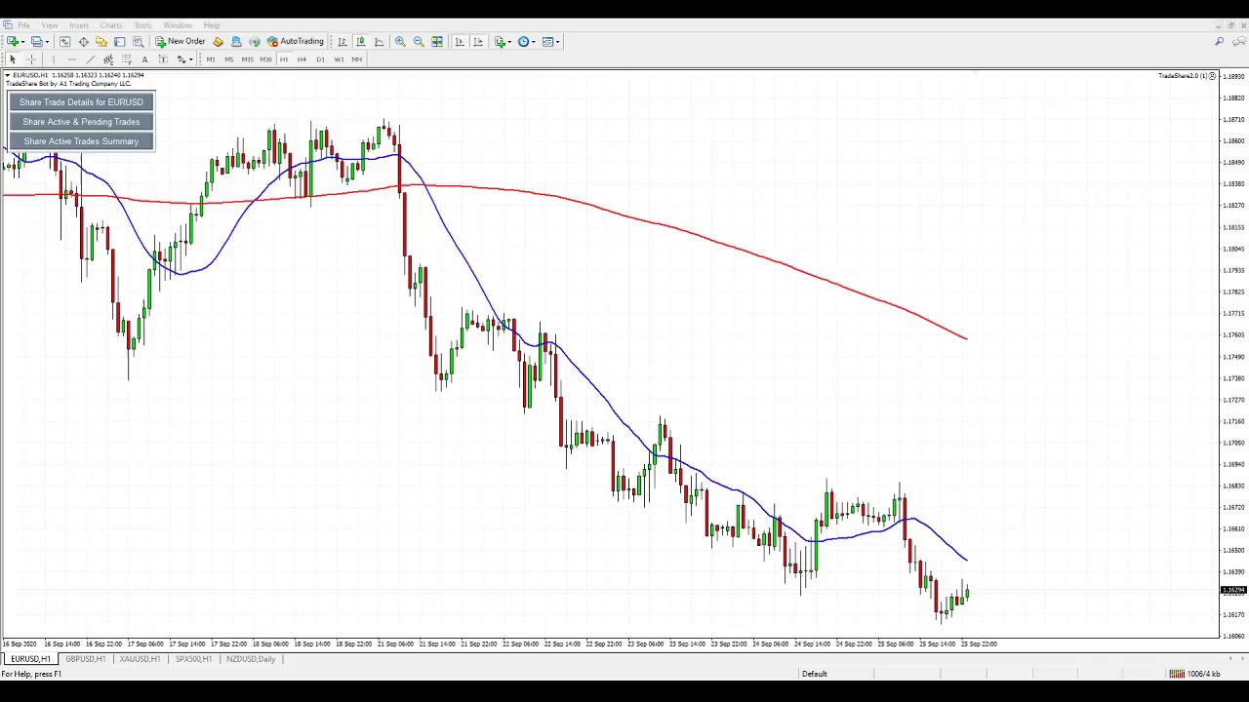The width and height of the screenshot is (1249, 702).
Task: Click the "For Help, press F1" status text
Action: [x=31, y=674]
